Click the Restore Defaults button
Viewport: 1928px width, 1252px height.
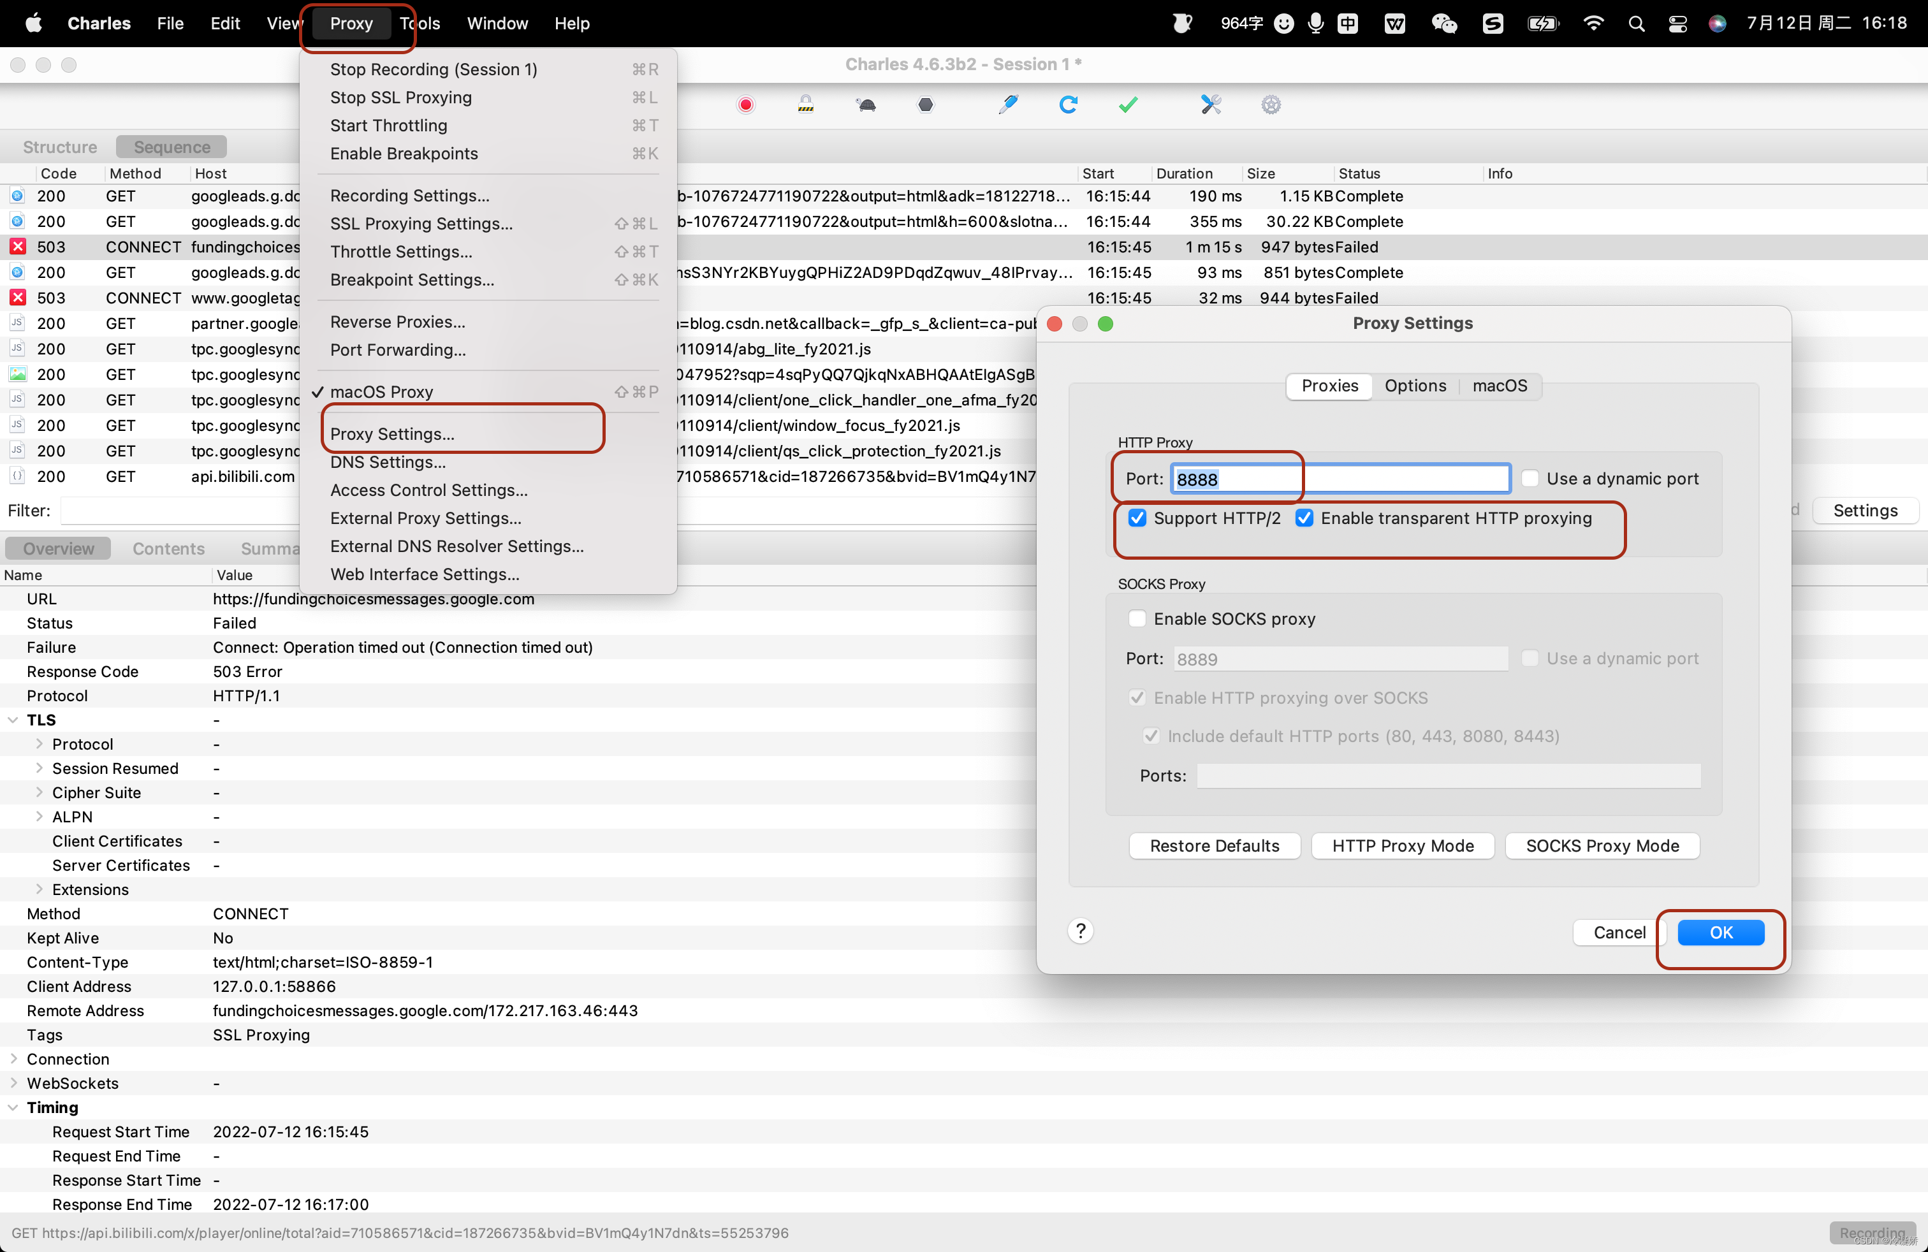[1215, 847]
